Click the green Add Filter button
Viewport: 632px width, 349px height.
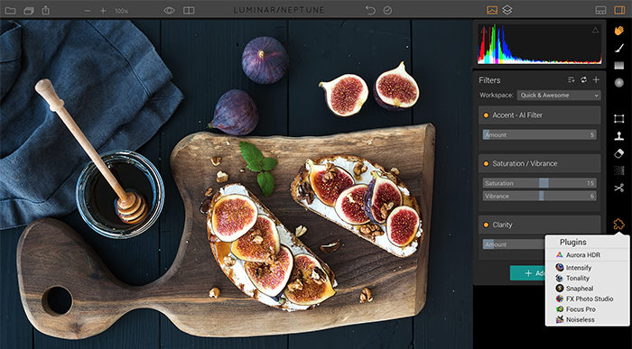click(527, 273)
